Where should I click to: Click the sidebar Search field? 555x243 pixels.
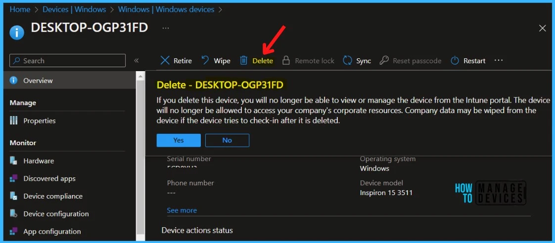click(x=68, y=60)
